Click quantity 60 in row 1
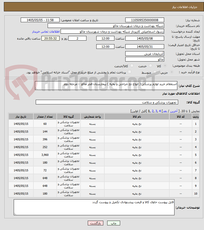This screenshot has height=230, width=204. pyautogui.click(x=45, y=124)
